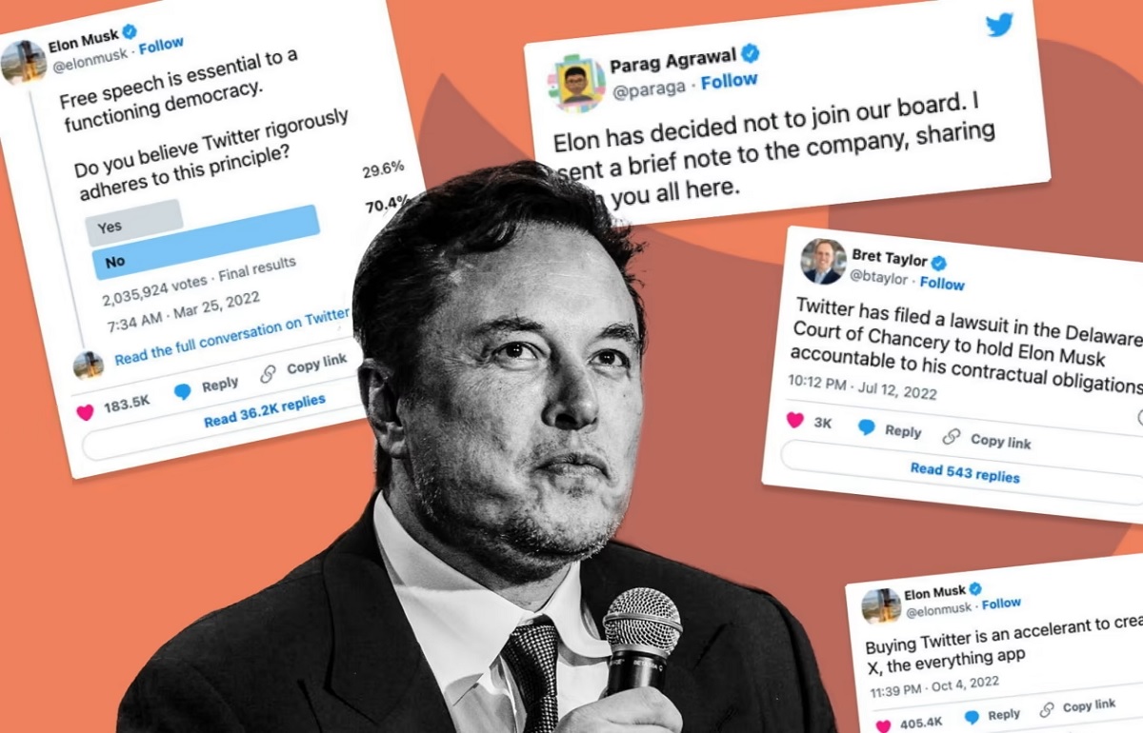Like Bret Taylor's lawsuit tweet
Image resolution: width=1143 pixels, height=733 pixels.
click(x=795, y=420)
